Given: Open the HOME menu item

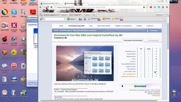Looking at the screenshot, I should click(61, 26).
